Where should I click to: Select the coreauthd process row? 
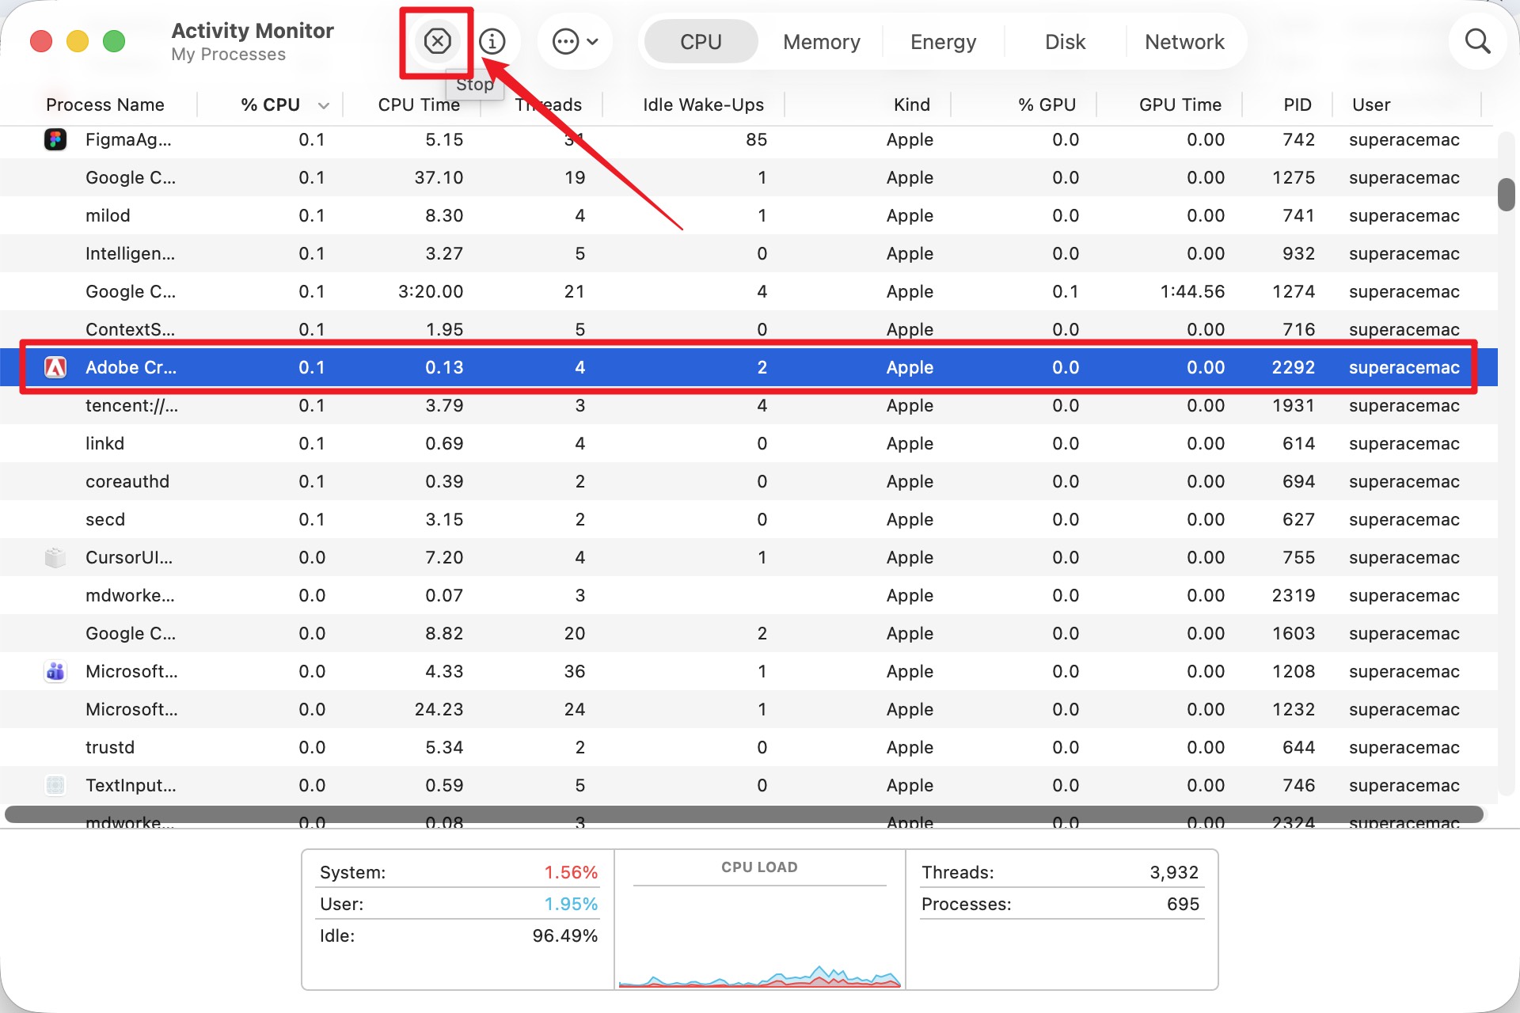point(749,481)
